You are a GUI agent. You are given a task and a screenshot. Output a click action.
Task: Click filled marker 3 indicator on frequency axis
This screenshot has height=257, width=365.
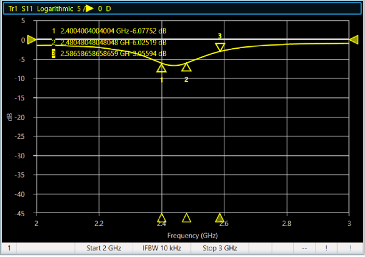[220, 218]
